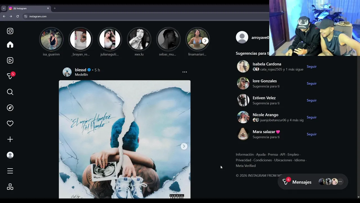Open the Mensajes floating panel
Image resolution: width=360 pixels, height=203 pixels.
313,182
